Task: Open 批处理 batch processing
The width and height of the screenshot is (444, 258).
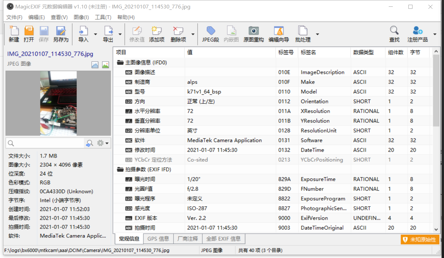Action: pos(302,33)
